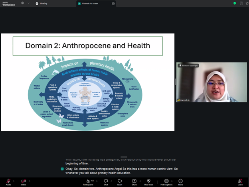Hide captions using the CC button

[166, 181]
